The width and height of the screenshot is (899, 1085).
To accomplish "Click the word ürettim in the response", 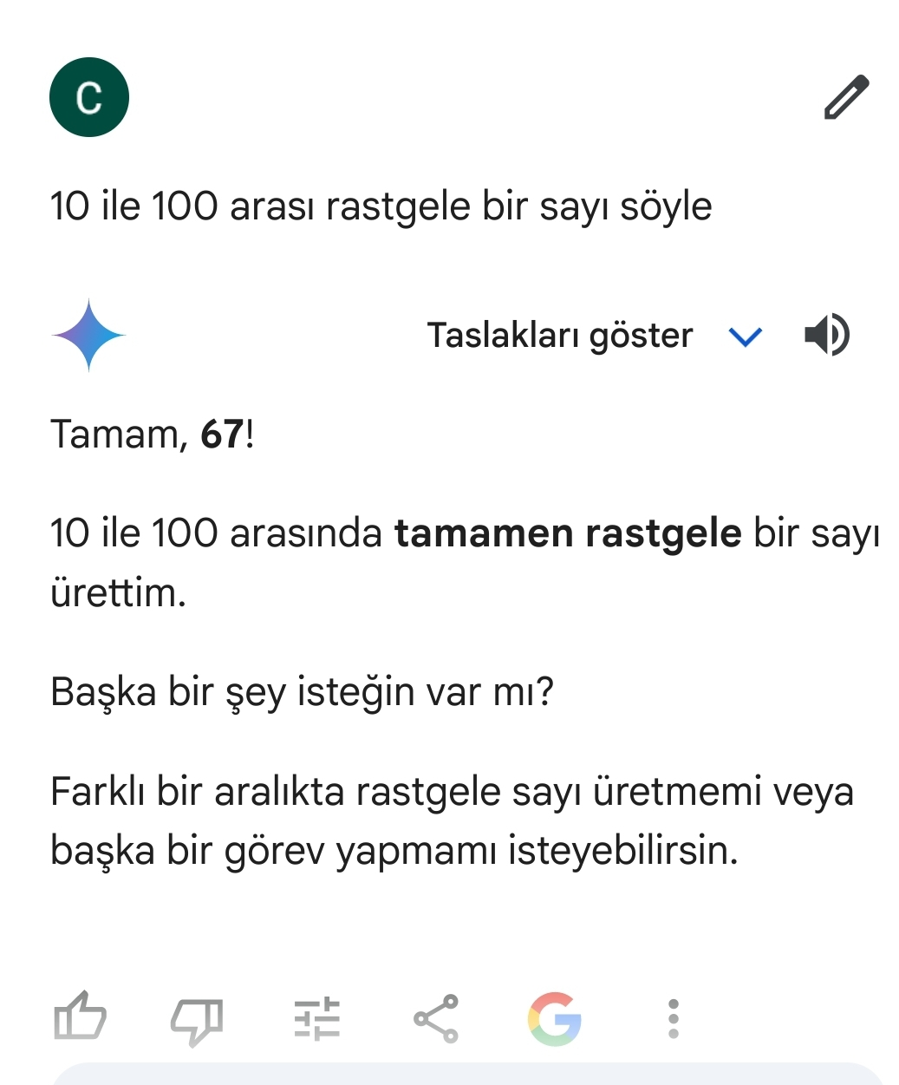I will coord(118,593).
